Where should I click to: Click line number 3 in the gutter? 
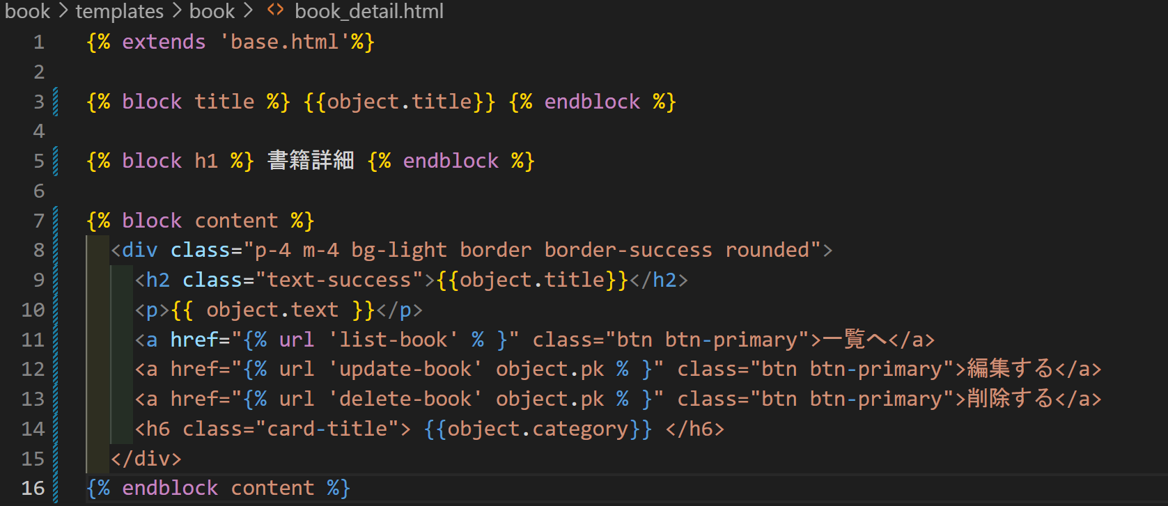tap(39, 102)
